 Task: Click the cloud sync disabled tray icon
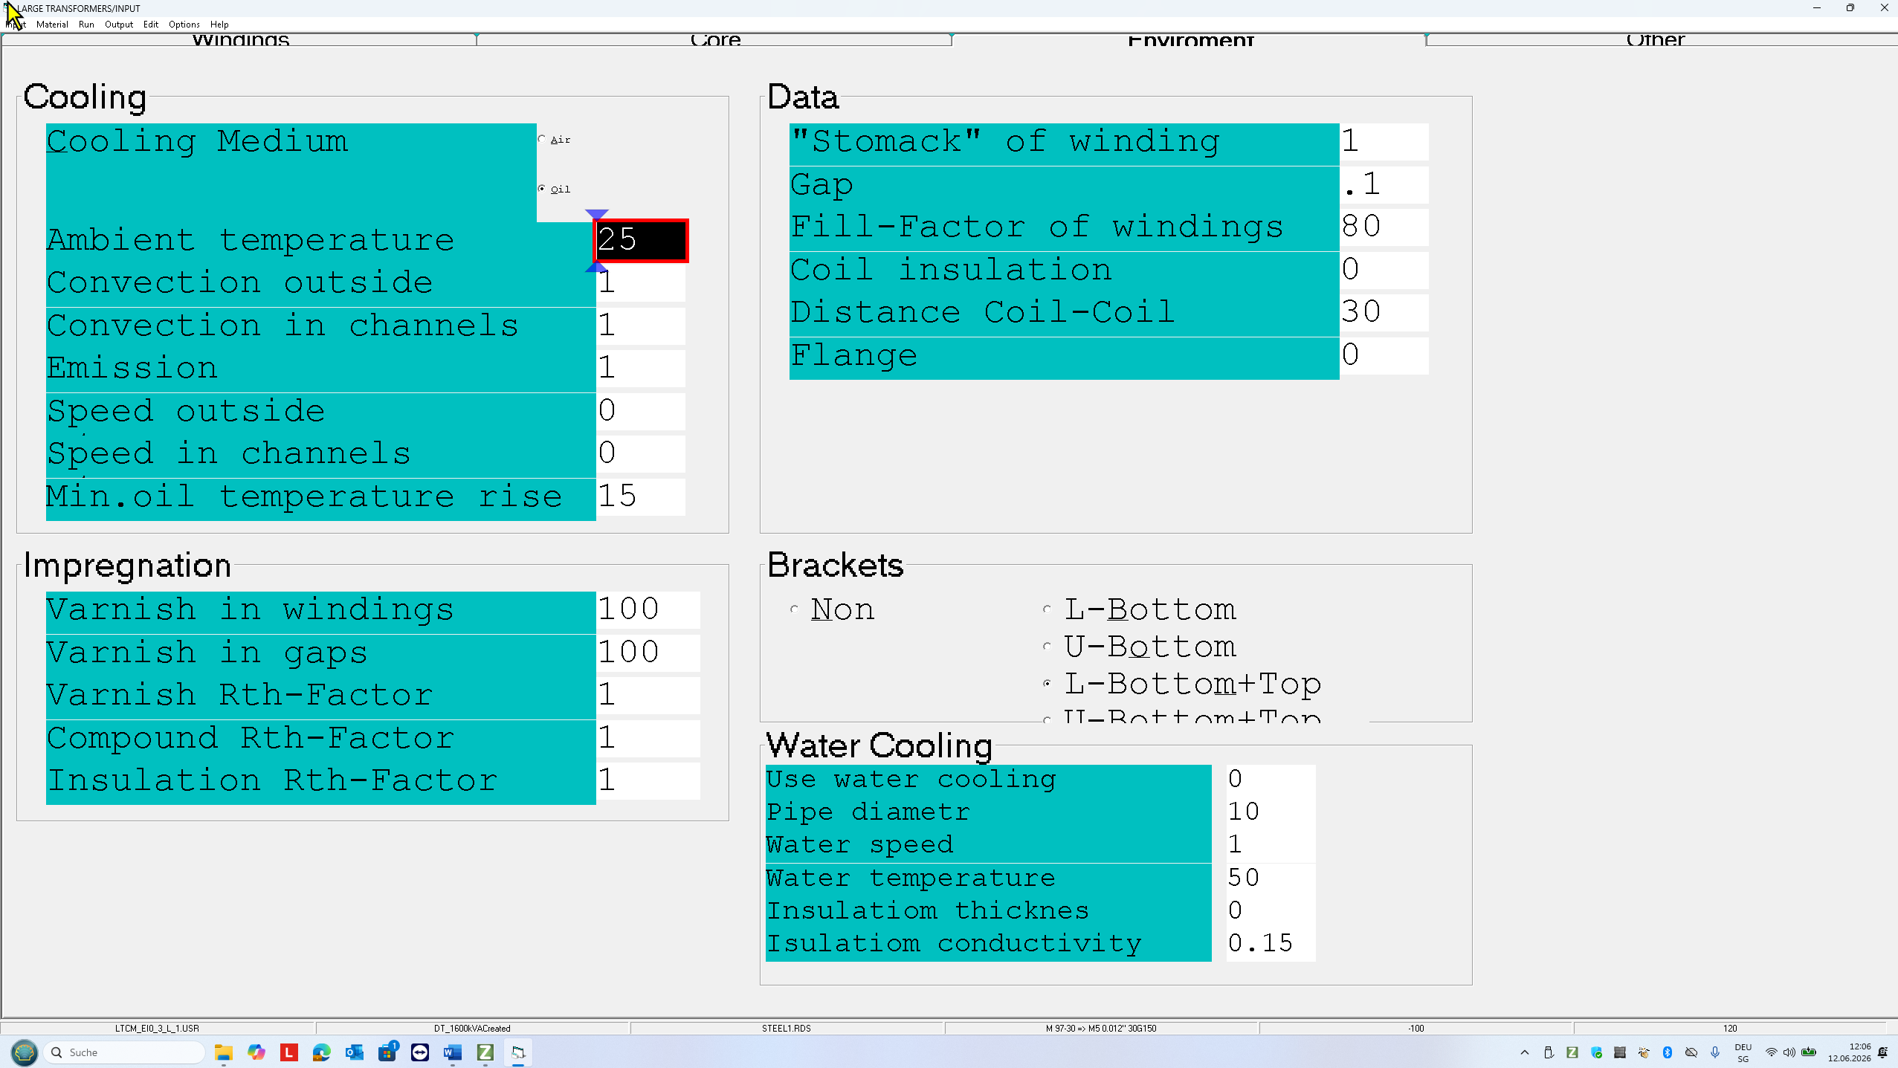pos(1691,1052)
